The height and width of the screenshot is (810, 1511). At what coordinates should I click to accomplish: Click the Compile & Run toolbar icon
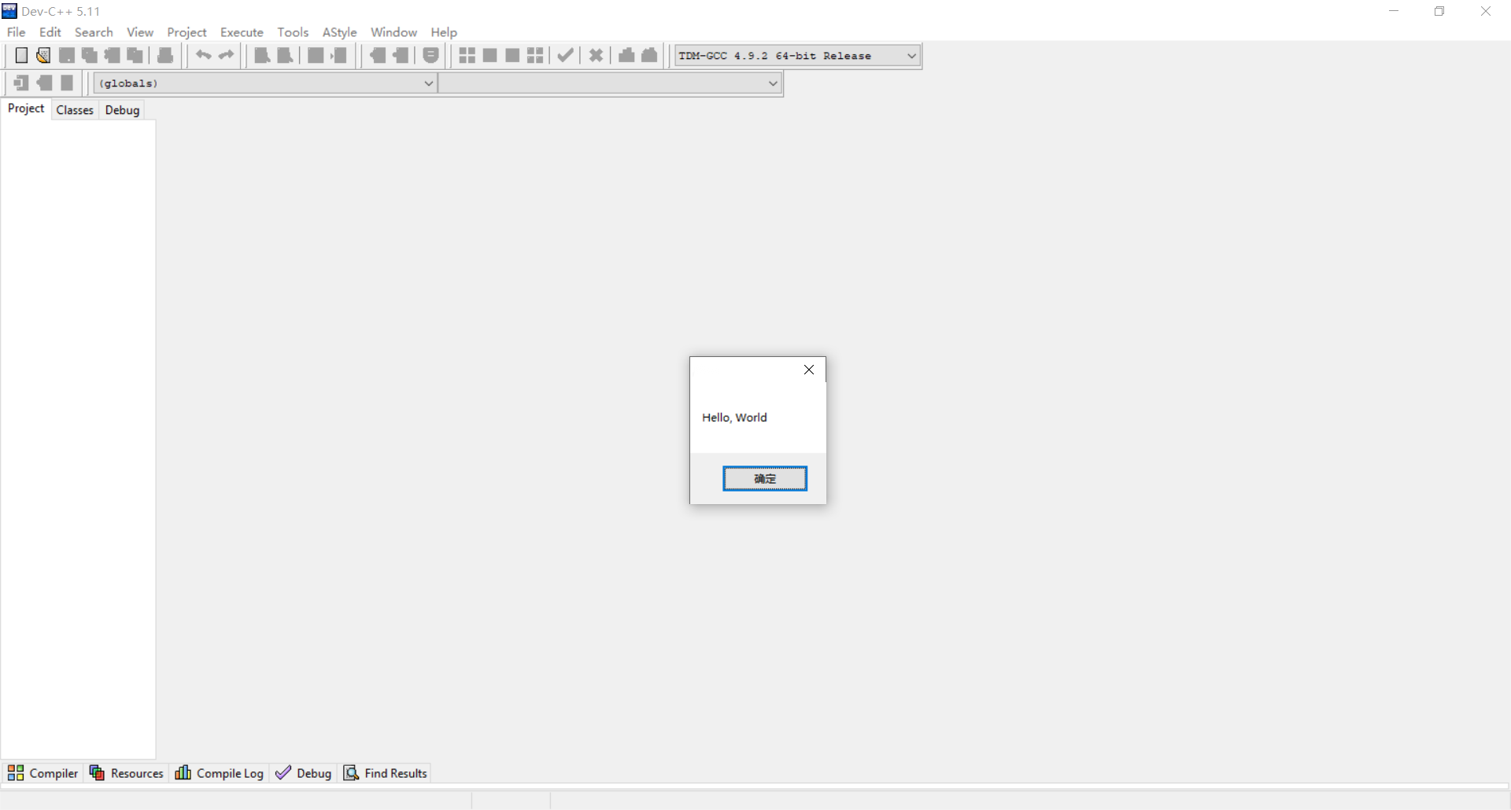click(512, 55)
